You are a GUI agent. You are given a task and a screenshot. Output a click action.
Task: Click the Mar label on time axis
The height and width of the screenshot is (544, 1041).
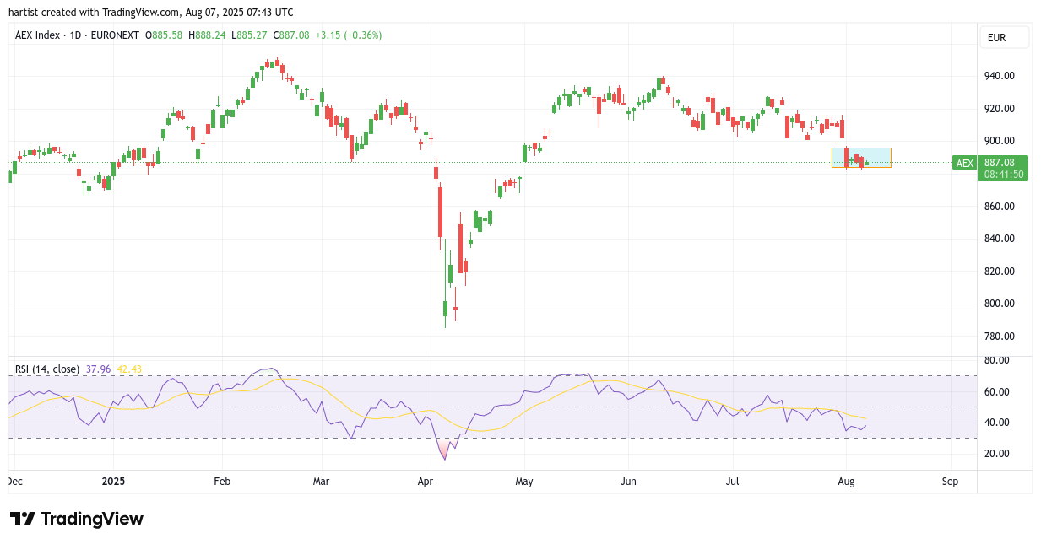click(321, 482)
